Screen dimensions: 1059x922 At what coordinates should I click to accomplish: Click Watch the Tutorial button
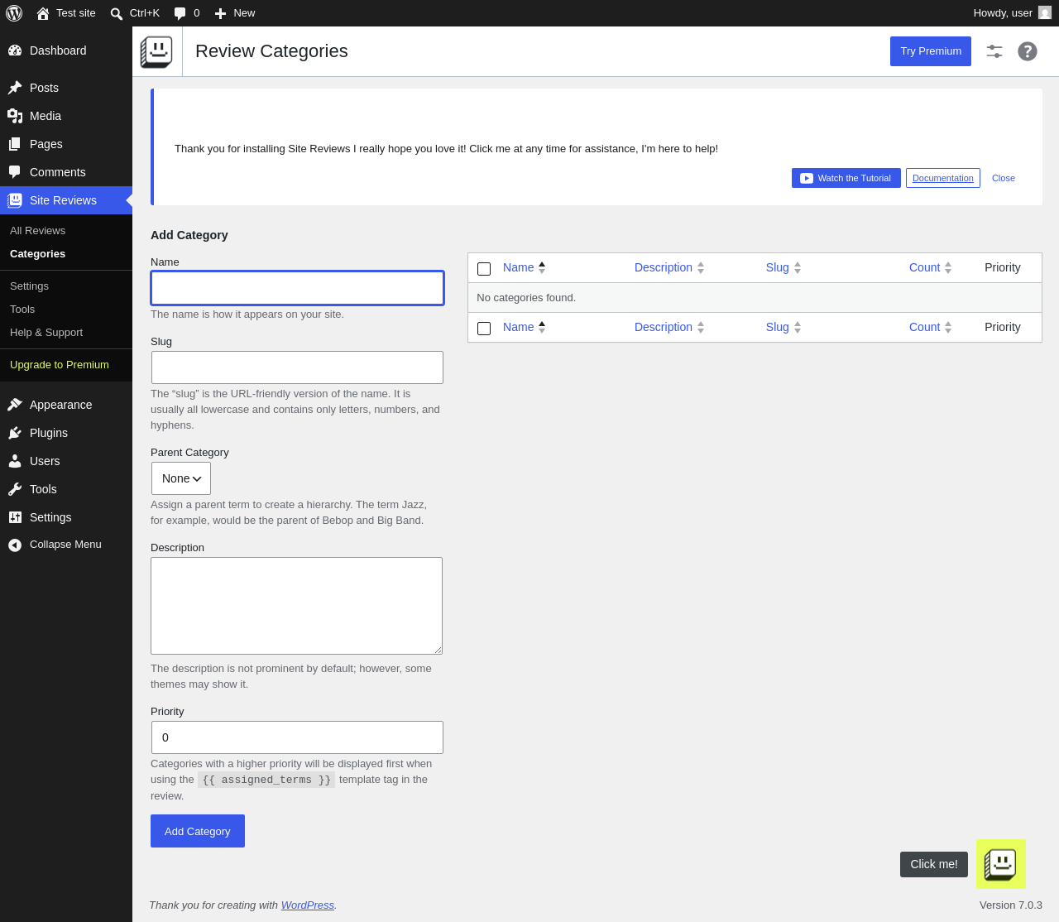(846, 178)
